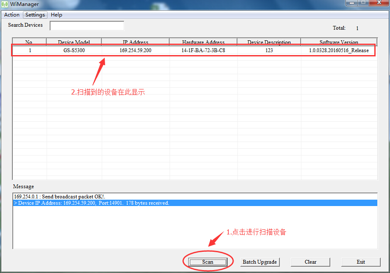Click the Search Devices input field

(x=87, y=26)
